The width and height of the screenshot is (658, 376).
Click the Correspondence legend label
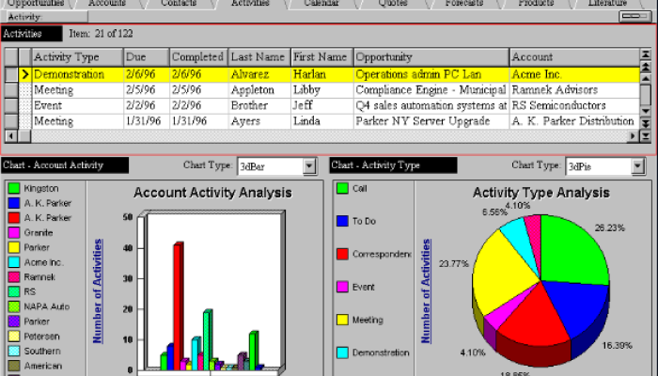click(x=382, y=254)
